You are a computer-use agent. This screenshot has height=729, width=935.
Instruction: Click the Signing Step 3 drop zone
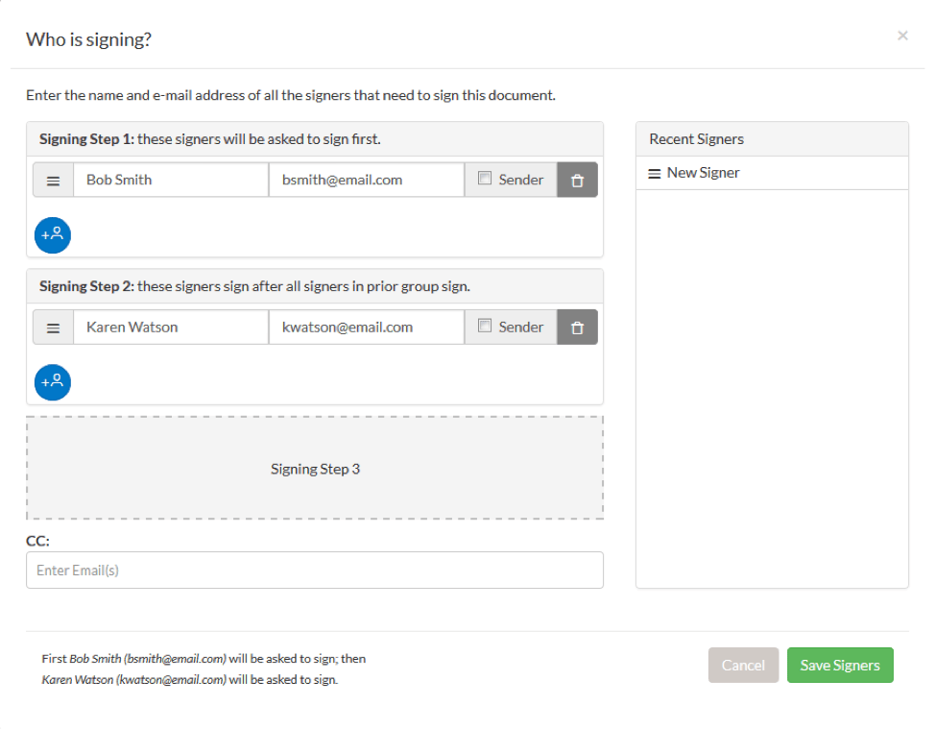coord(315,469)
